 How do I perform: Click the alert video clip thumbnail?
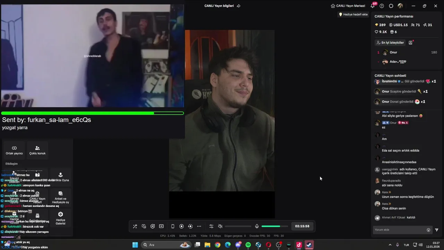point(92,56)
